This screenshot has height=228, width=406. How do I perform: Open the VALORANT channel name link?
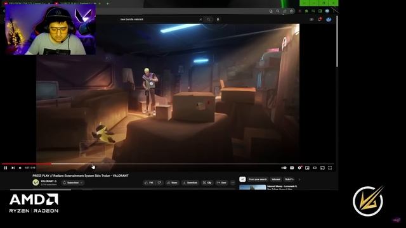tap(47, 181)
